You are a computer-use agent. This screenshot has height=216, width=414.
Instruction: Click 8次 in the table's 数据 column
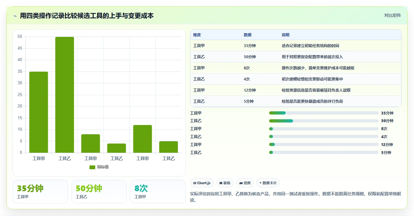point(247,68)
